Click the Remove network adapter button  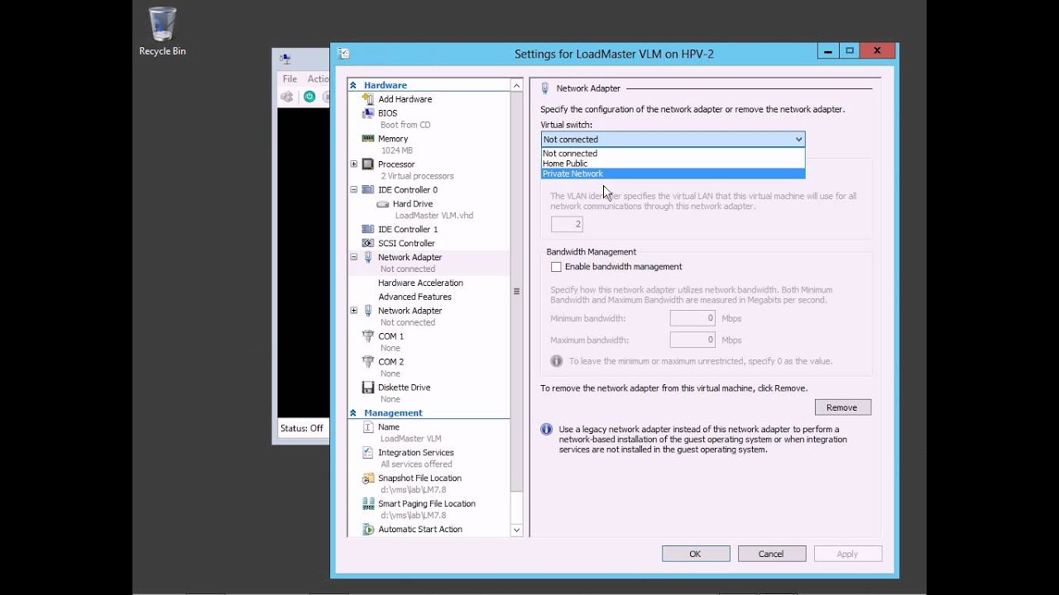(842, 407)
